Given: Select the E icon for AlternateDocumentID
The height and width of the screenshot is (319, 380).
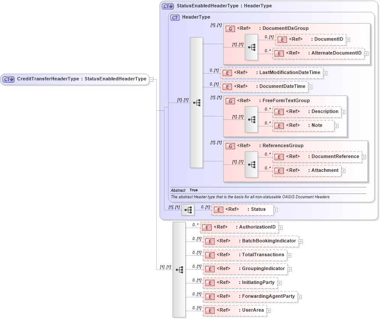Looking at the screenshot, I should (x=279, y=53).
